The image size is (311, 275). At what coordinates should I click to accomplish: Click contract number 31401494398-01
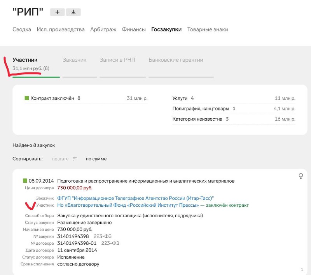[77, 243]
